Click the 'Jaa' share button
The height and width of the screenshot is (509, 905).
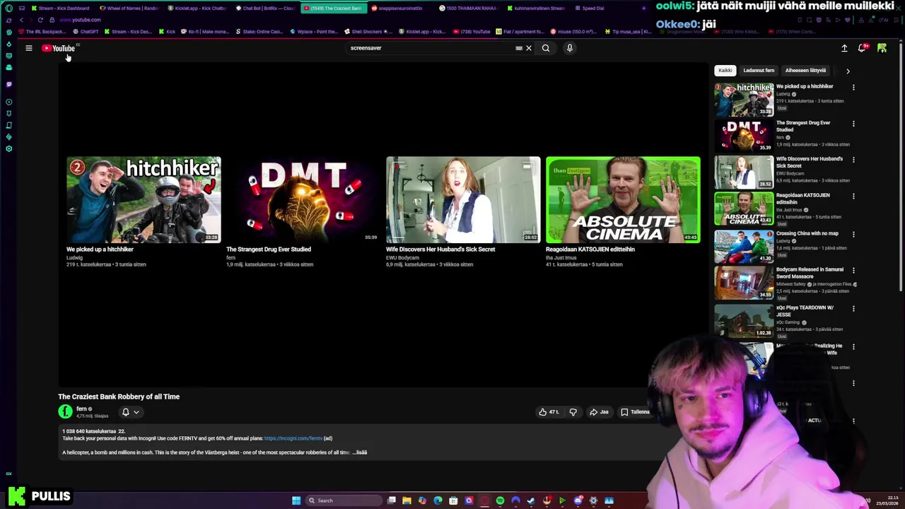coord(599,412)
